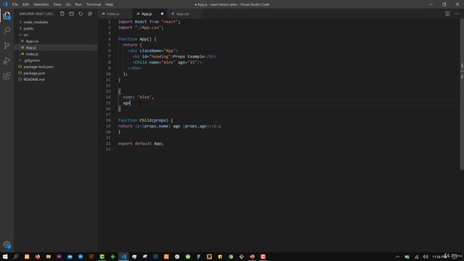Screen dimensions: 464x261
Task: Open the Edit menu
Action: [26, 4]
